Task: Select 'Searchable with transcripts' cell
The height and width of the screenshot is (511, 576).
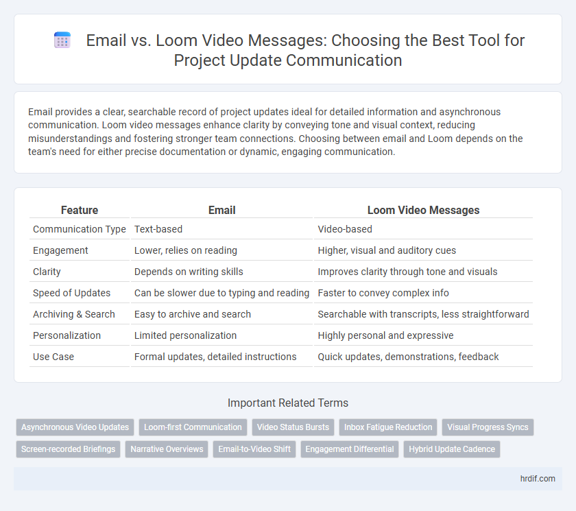Action: click(423, 314)
